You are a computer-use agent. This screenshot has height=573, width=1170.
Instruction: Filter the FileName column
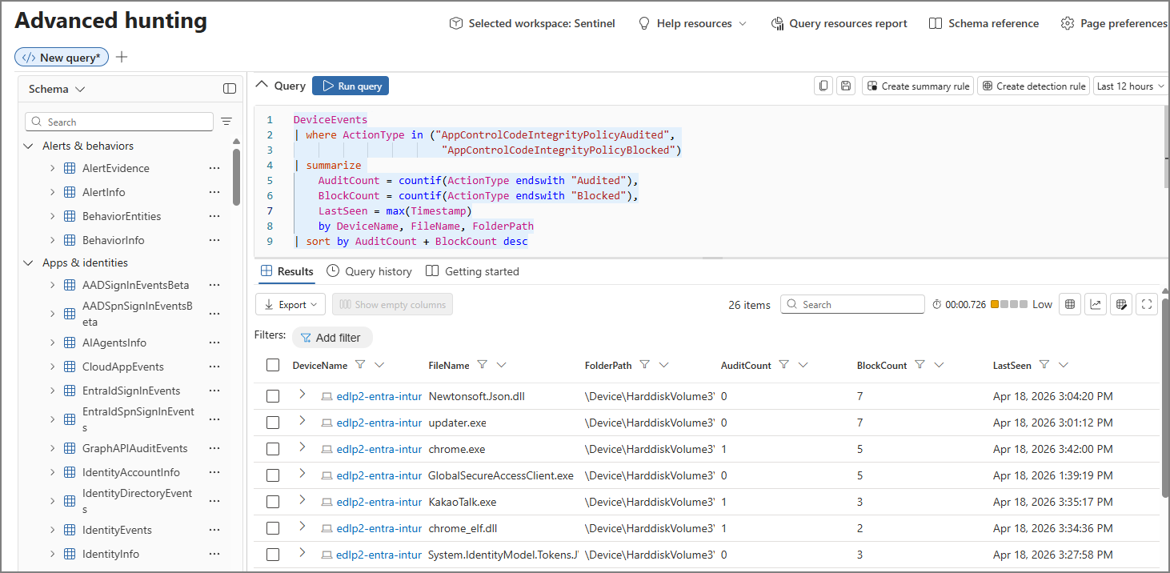coord(482,365)
